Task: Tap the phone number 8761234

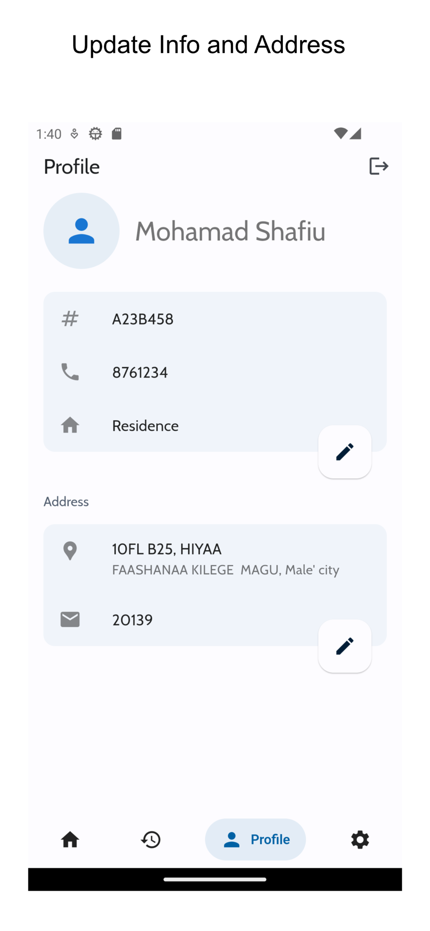Action: (x=140, y=372)
